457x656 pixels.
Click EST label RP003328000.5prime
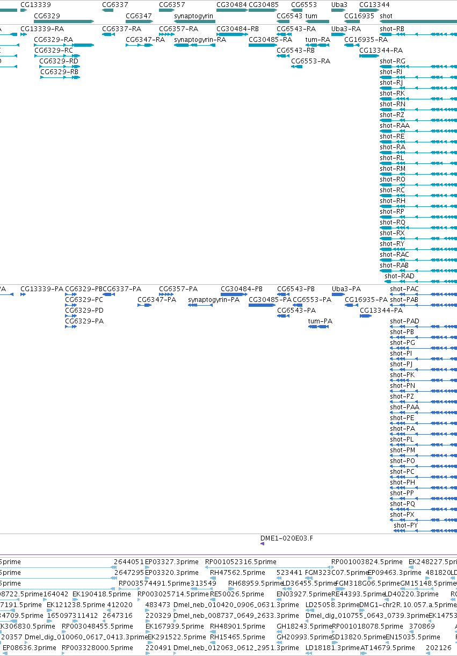98,647
